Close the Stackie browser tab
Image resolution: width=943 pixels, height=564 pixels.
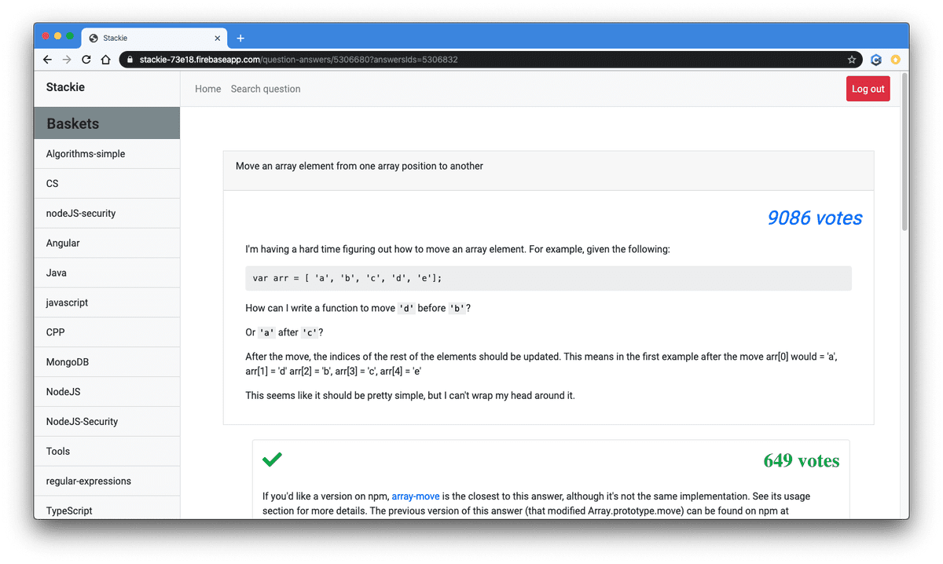(x=218, y=38)
